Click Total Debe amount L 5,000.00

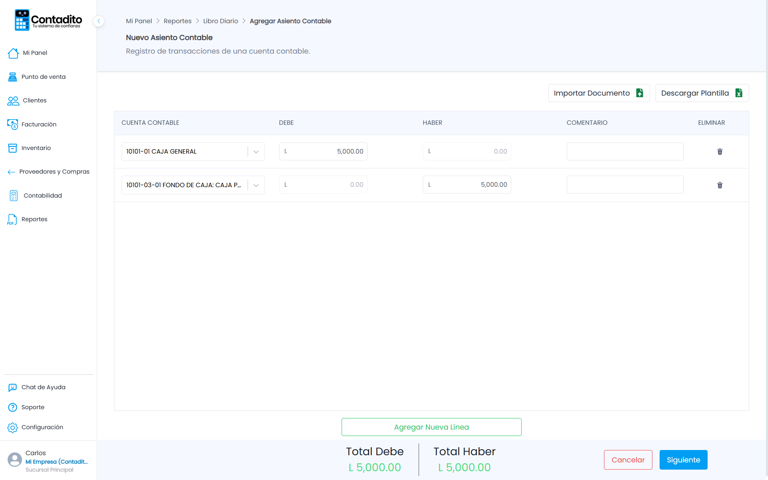[x=375, y=467]
